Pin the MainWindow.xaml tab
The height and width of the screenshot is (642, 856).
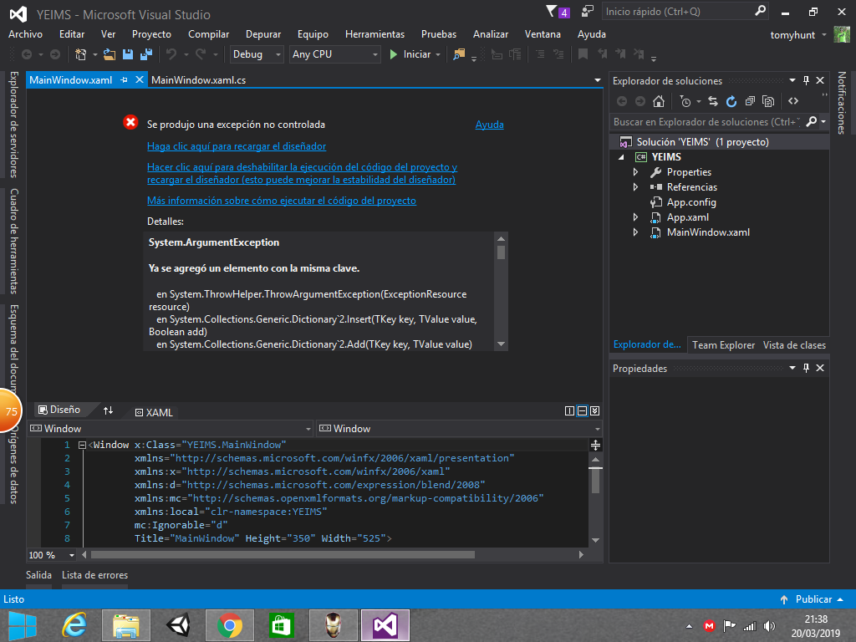pos(124,79)
